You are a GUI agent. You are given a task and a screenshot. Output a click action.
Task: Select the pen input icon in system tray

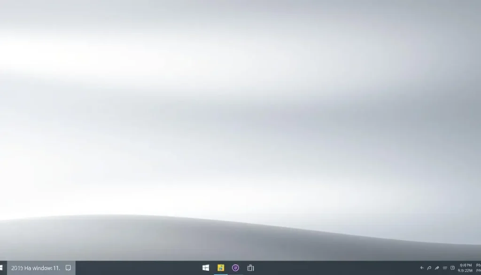(x=437, y=268)
